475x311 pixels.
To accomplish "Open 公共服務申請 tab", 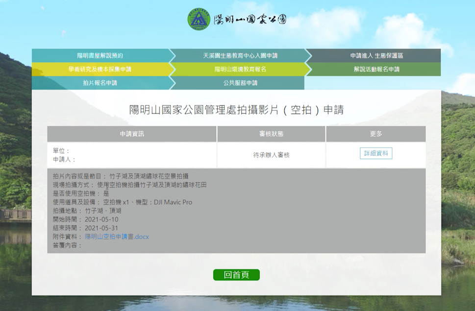I will tap(240, 83).
